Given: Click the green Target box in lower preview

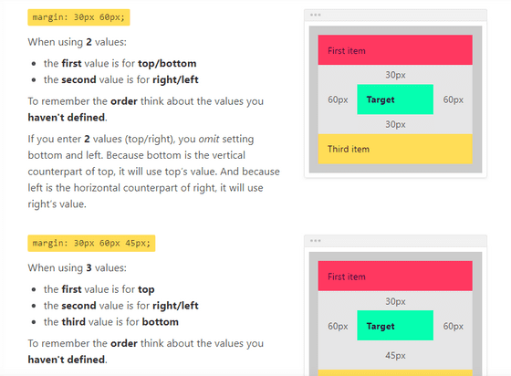Looking at the screenshot, I should 395,326.
